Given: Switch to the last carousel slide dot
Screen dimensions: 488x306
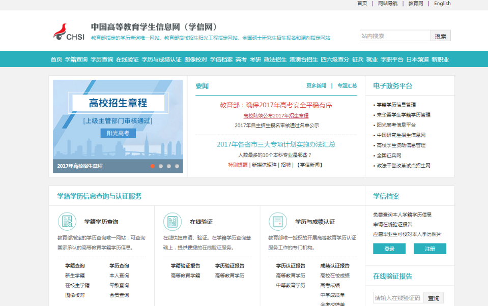Looking at the screenshot, I should click(x=177, y=166).
